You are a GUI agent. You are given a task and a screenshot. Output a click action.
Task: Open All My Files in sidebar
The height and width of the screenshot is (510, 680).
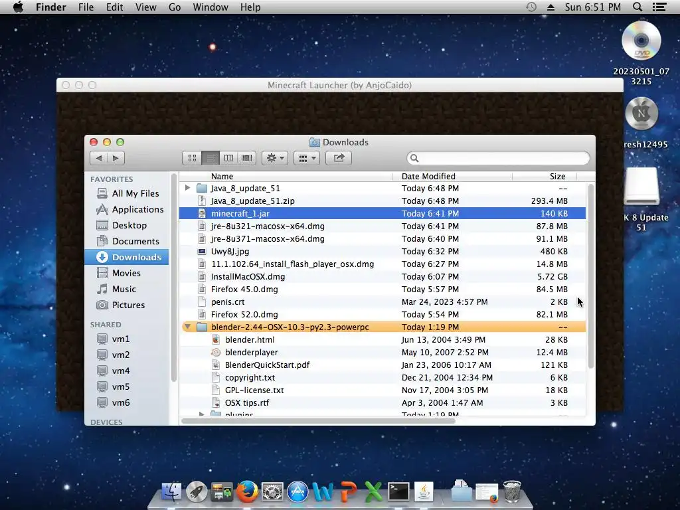tap(128, 193)
